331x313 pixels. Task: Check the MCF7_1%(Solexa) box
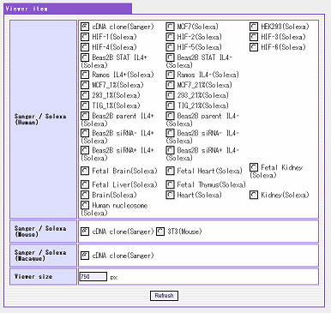pyautogui.click(x=85, y=85)
